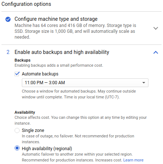
Task: Expand the machine type section chevron
Action: [x=156, y=28]
